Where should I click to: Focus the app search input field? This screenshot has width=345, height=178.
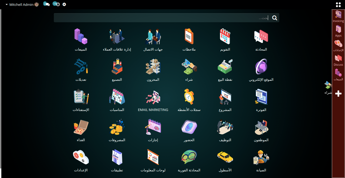click(x=162, y=18)
